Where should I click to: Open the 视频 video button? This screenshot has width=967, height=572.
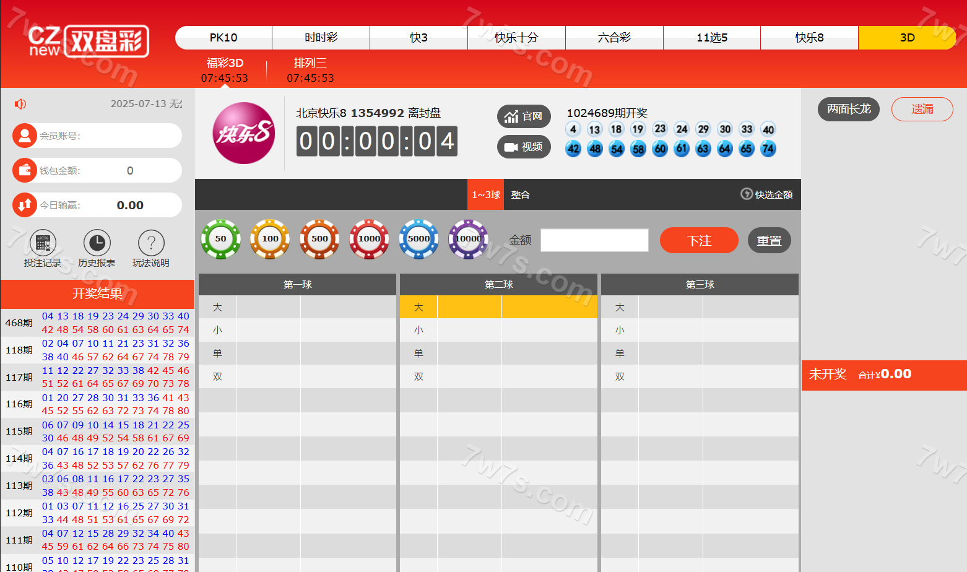(x=524, y=147)
